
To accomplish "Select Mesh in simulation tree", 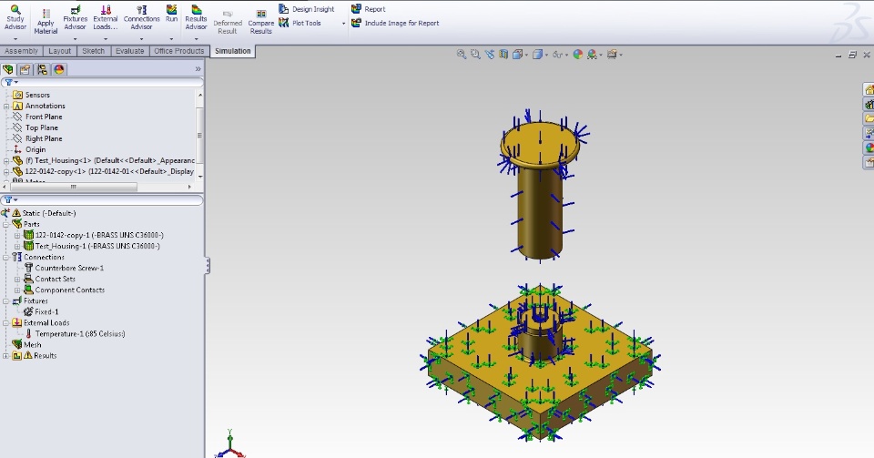I will click(x=33, y=345).
